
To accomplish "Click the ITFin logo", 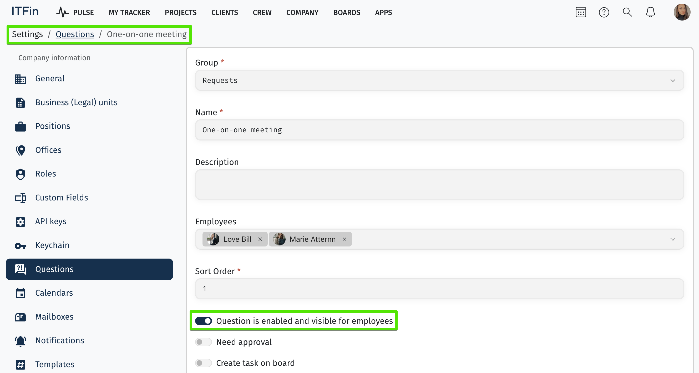I will (25, 11).
